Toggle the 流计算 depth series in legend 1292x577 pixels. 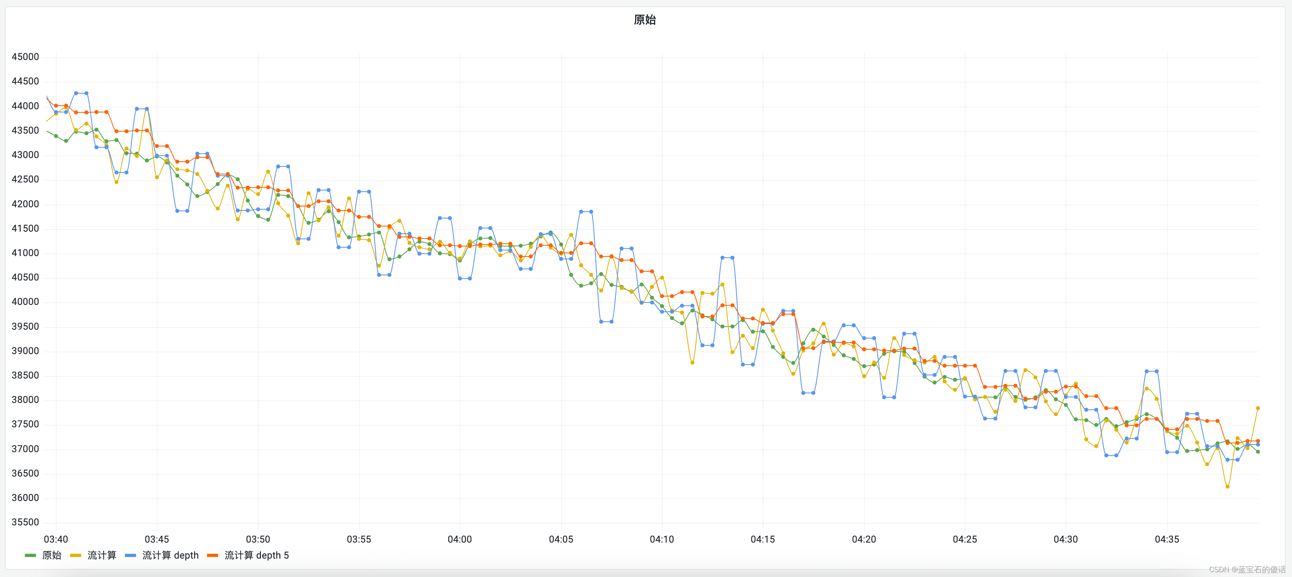[171, 555]
